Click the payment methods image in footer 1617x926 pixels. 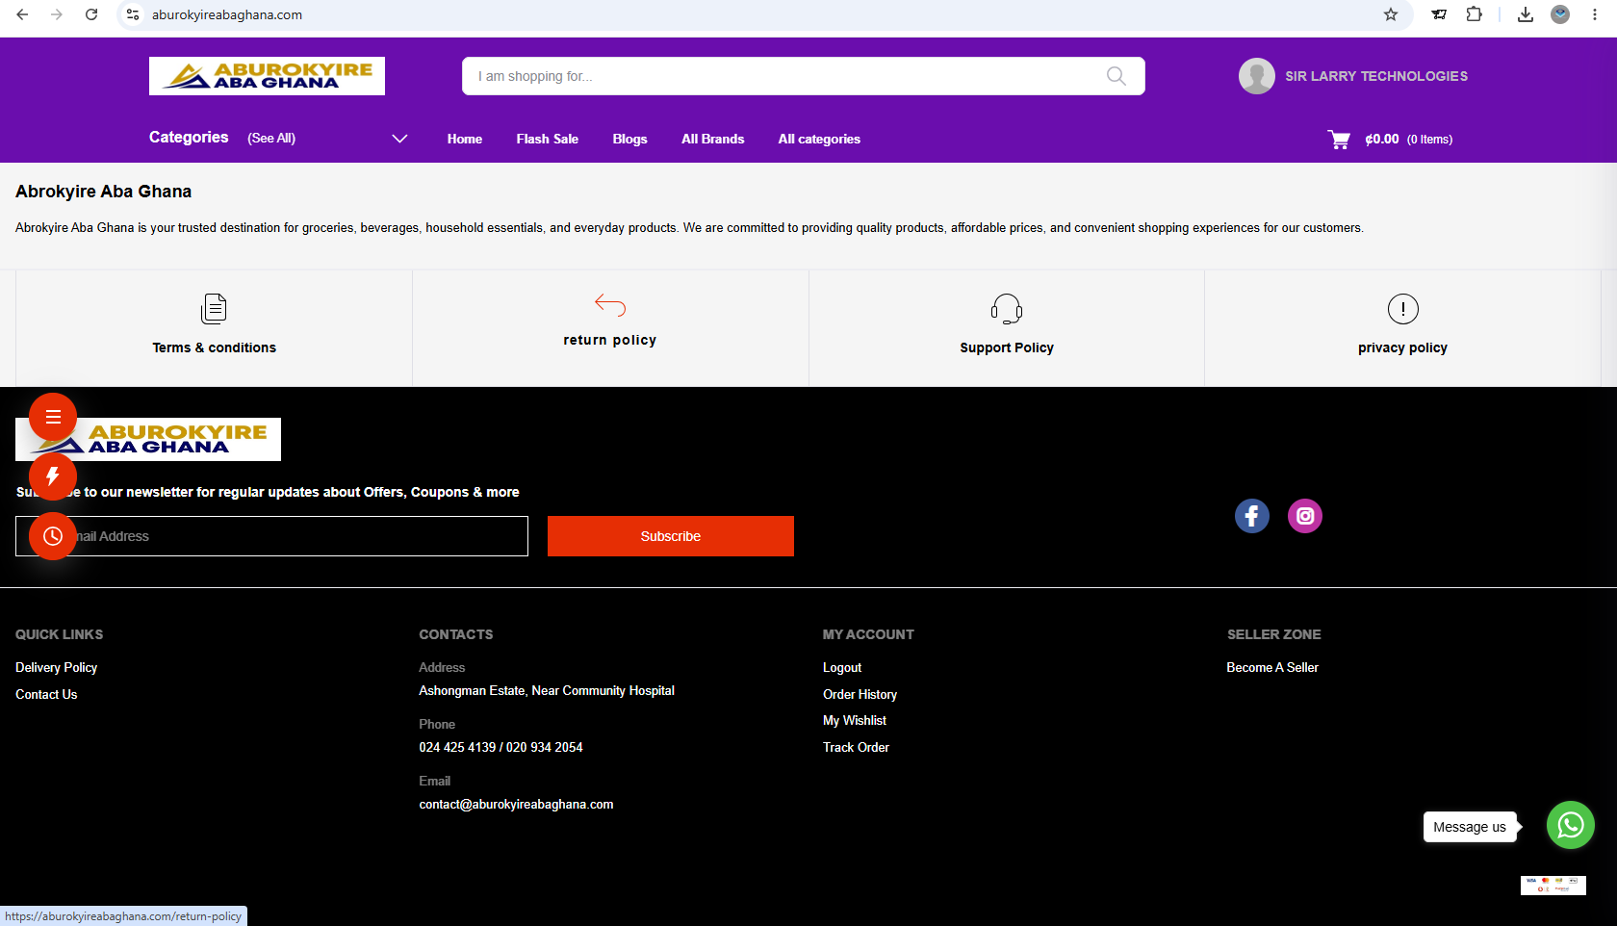pyautogui.click(x=1553, y=886)
